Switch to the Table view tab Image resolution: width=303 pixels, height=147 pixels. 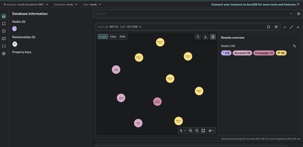[x=113, y=37]
